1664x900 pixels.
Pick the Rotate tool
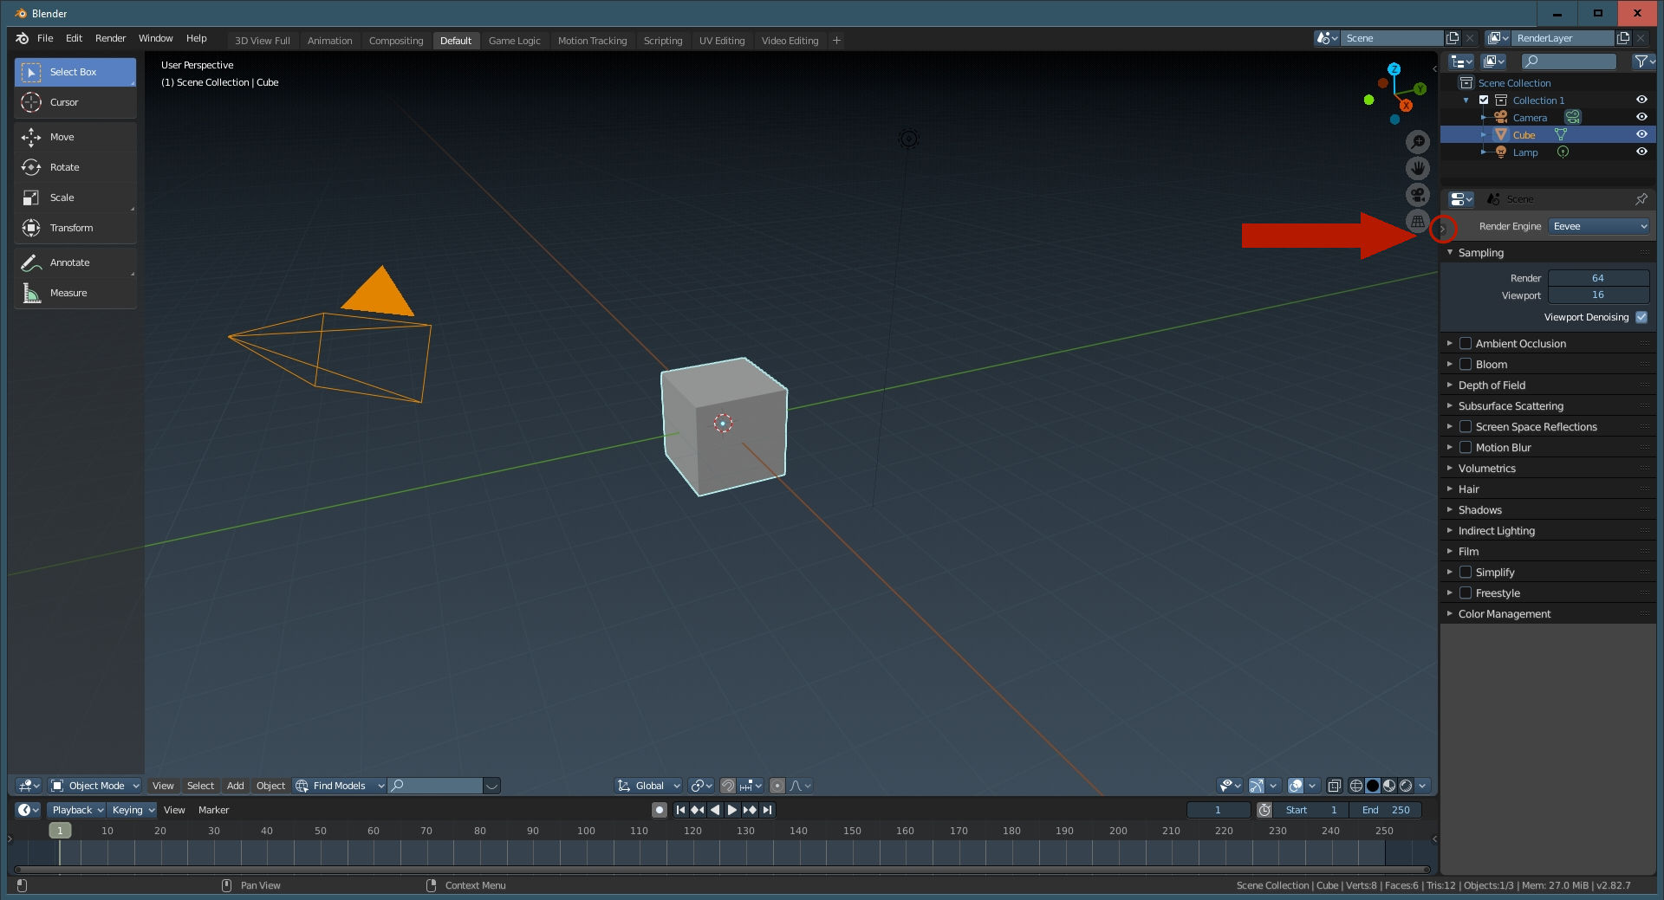[75, 167]
